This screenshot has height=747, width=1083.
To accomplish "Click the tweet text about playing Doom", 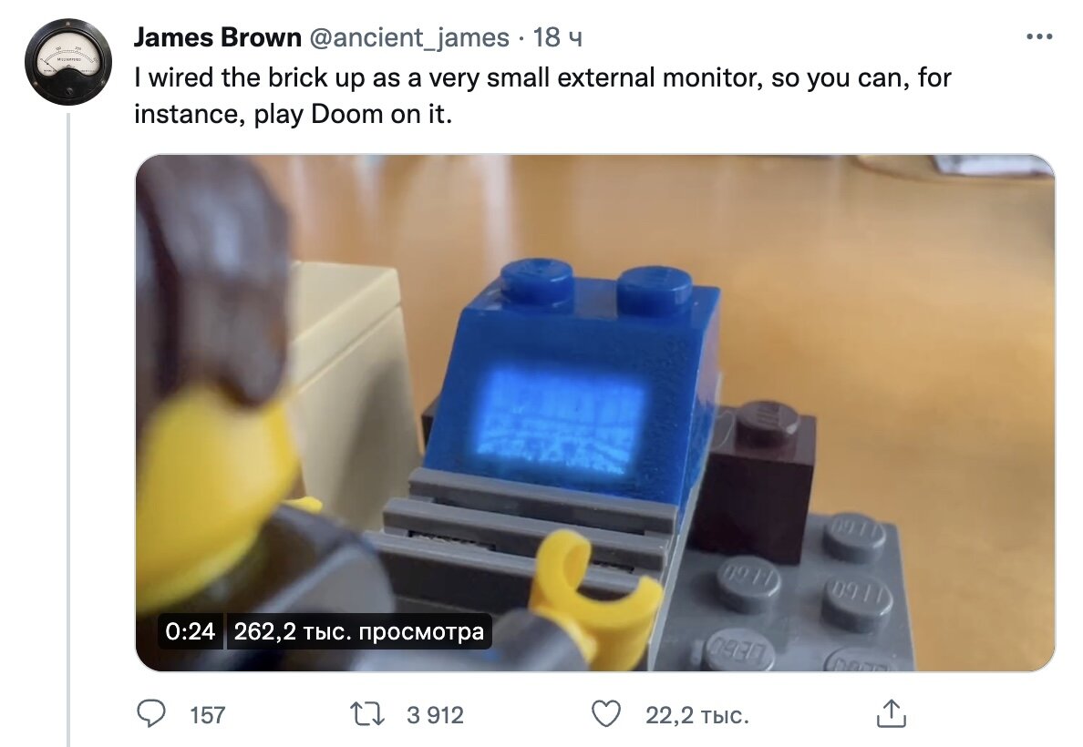I will click(543, 96).
